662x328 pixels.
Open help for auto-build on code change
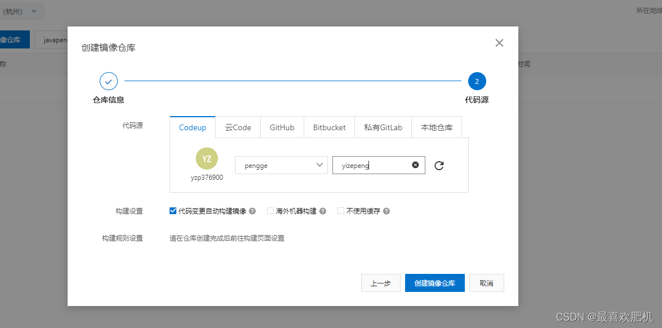tap(252, 211)
